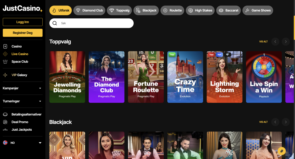The height and width of the screenshot is (159, 295).
Task: Click the Logg Inn button
Action: point(22,22)
